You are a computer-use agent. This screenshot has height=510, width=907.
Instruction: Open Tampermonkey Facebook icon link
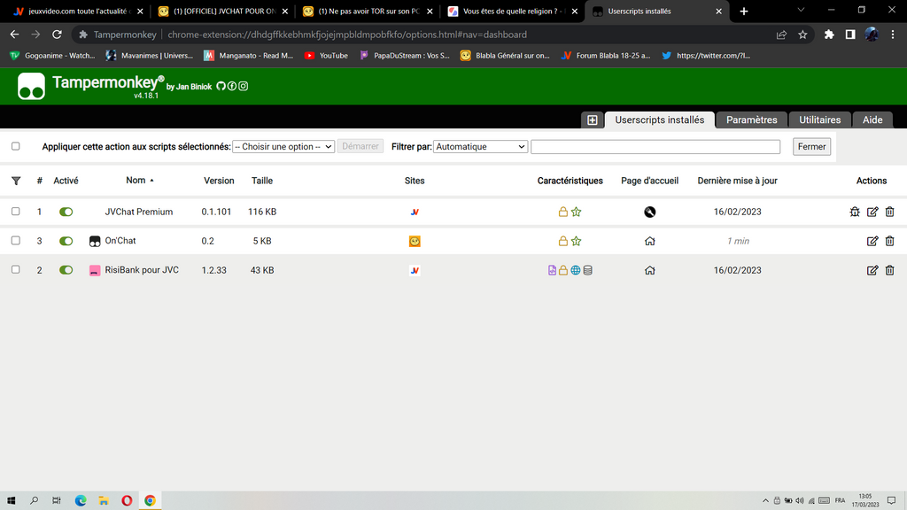232,86
